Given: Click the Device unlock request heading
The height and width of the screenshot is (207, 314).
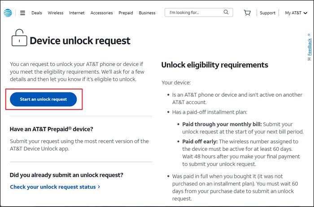Looking at the screenshot, I should tap(80, 41).
